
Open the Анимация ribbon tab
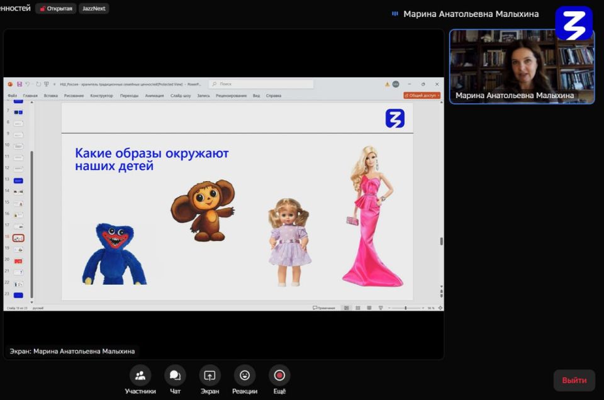point(155,96)
